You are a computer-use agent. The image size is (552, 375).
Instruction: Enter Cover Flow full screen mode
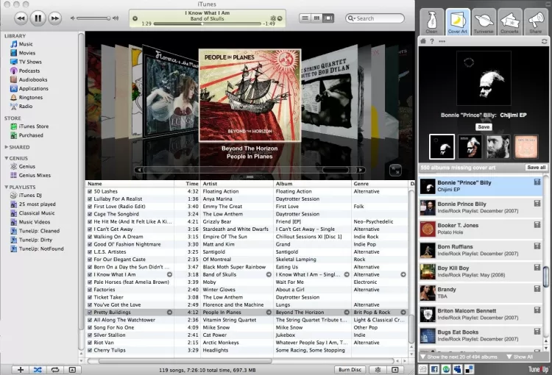click(x=395, y=171)
